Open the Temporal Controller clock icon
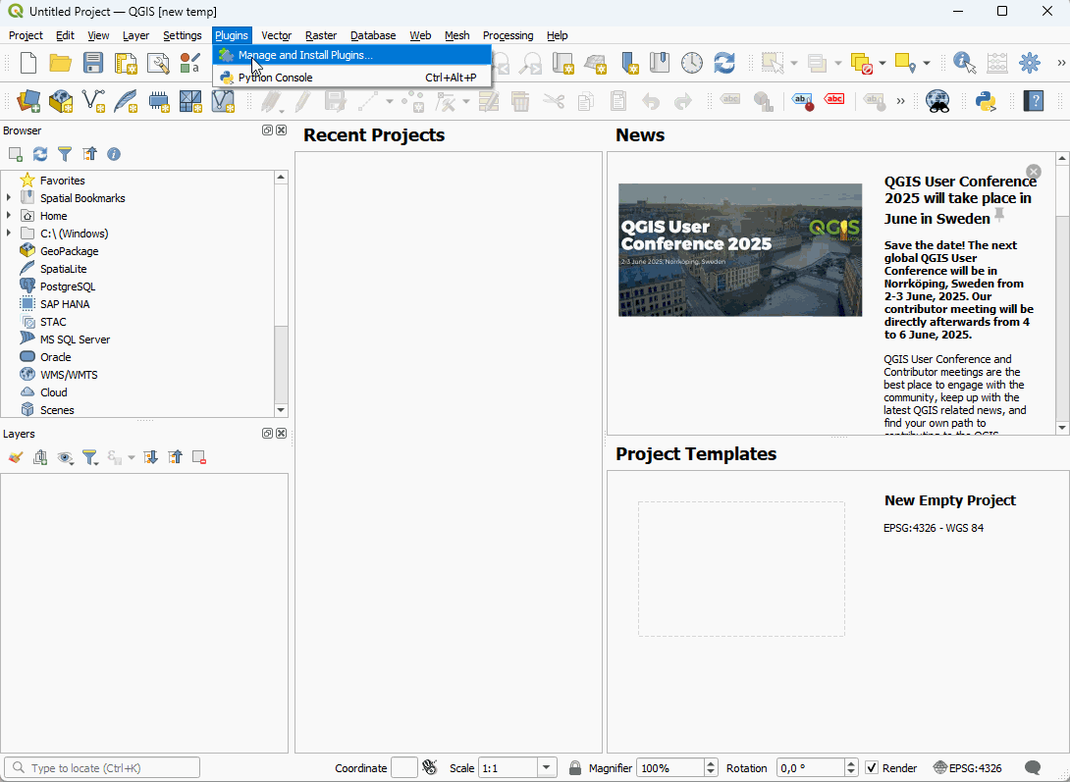 692,63
